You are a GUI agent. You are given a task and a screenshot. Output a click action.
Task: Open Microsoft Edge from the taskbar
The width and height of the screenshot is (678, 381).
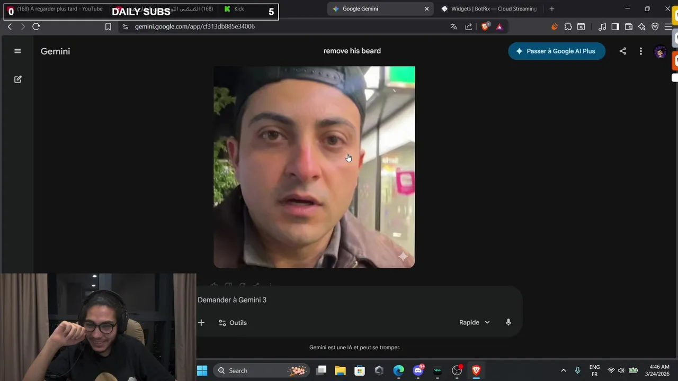coord(398,370)
